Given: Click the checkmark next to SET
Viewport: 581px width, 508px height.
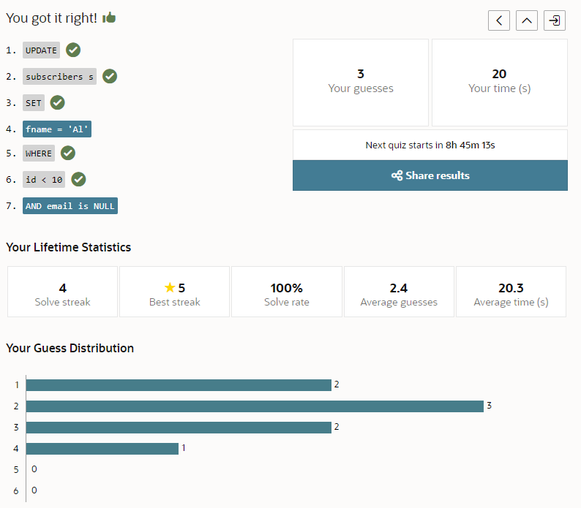Looking at the screenshot, I should (57, 102).
